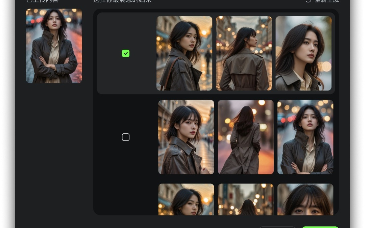Uncheck the green checkbox for first result set
Viewport: 365px width, 228px height.
pos(126,53)
